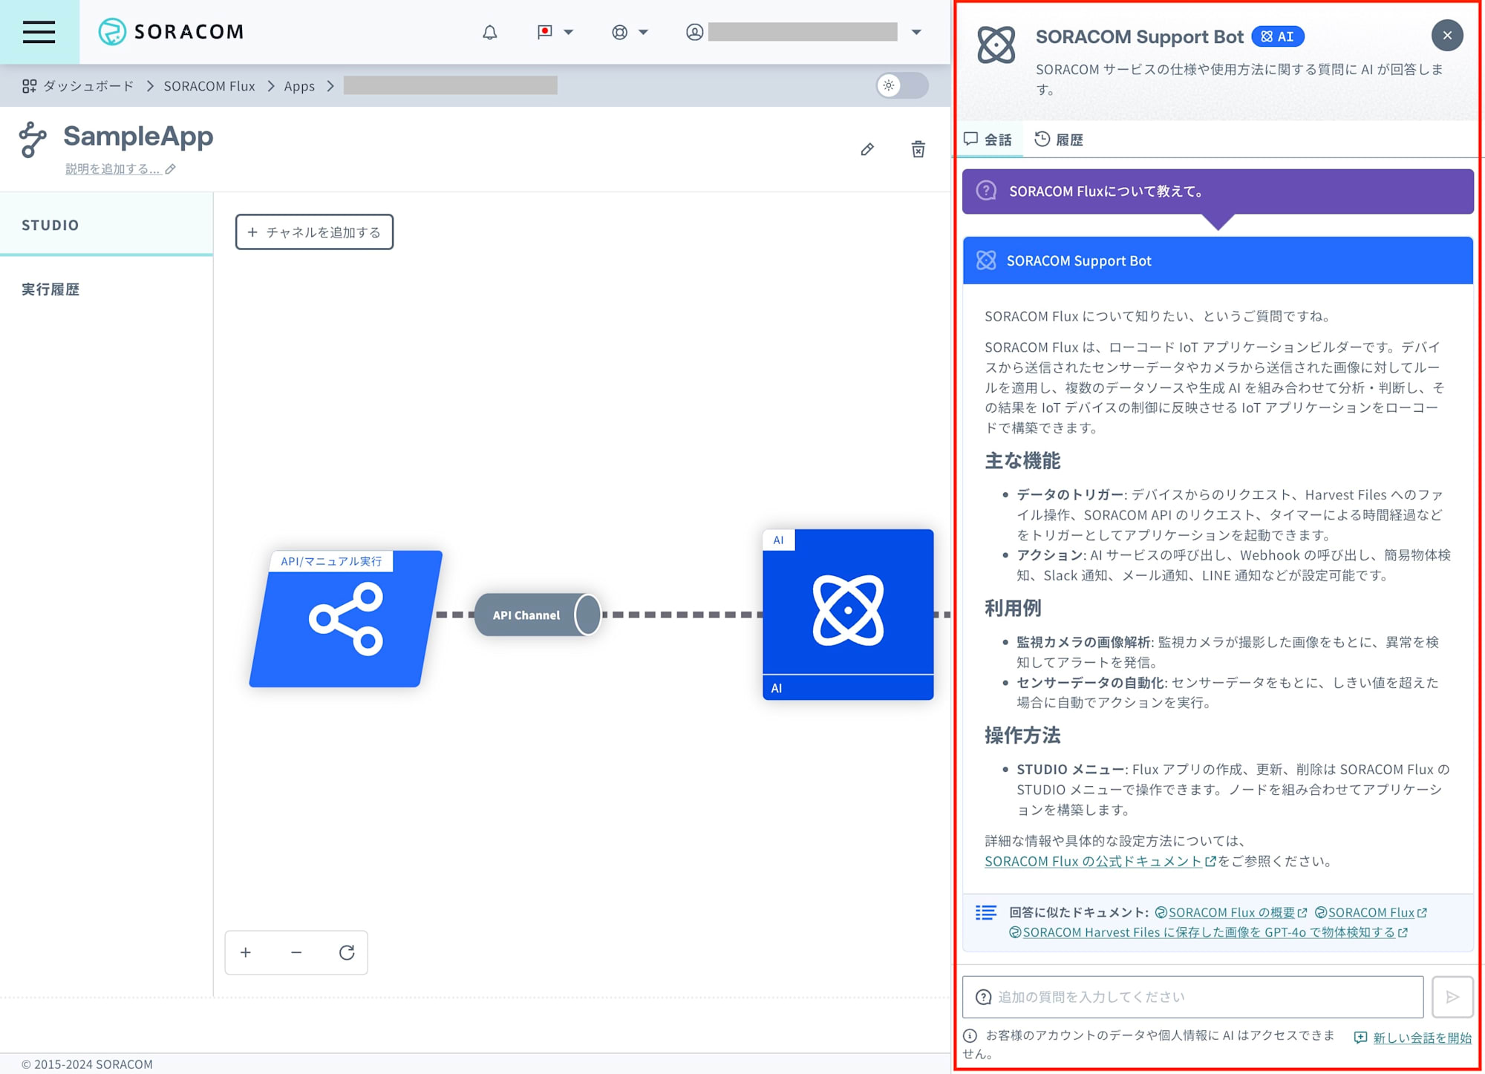Click the Support Bot logo icon

[x=996, y=45]
